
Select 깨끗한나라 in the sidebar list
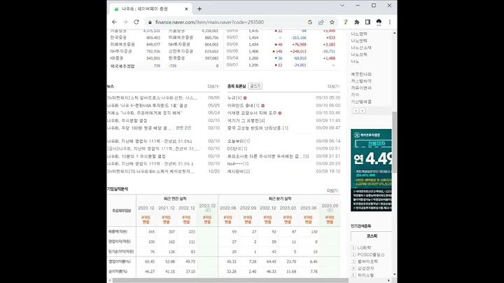[x=361, y=74]
